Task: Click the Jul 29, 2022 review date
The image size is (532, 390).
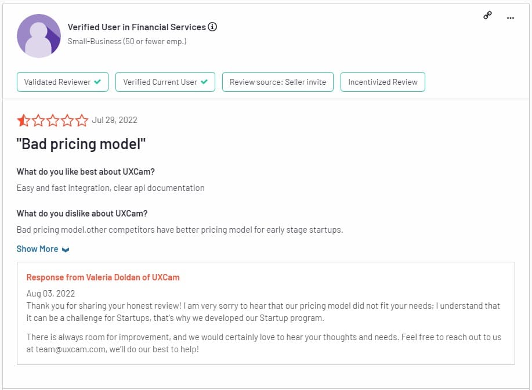Action: 115,120
